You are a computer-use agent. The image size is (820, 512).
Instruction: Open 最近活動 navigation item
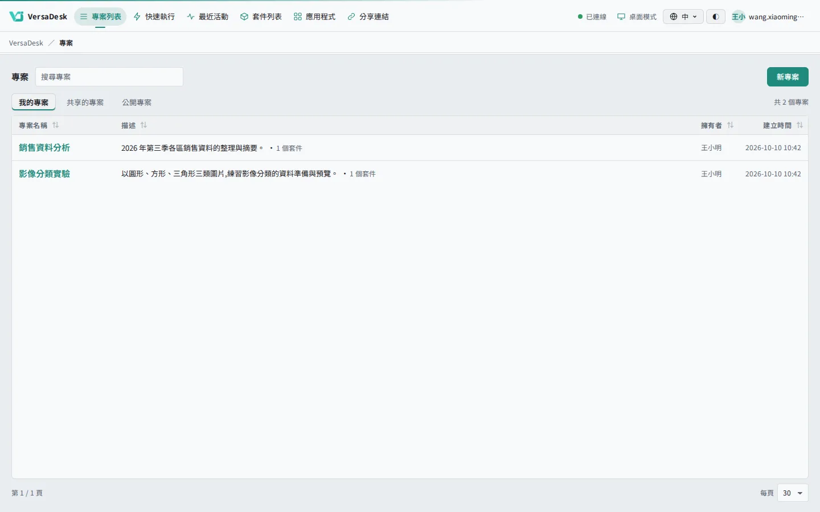pos(207,16)
